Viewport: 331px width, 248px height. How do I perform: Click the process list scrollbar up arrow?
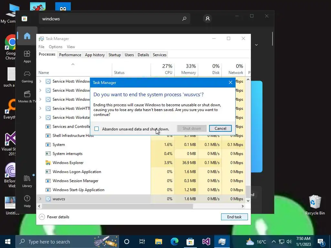(x=248, y=79)
